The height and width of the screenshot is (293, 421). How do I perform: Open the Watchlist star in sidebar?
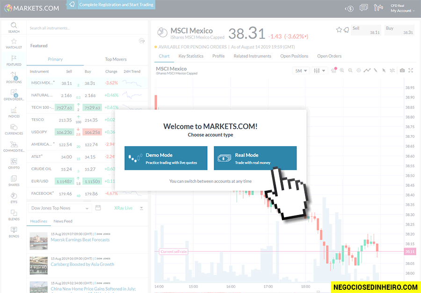(14, 43)
